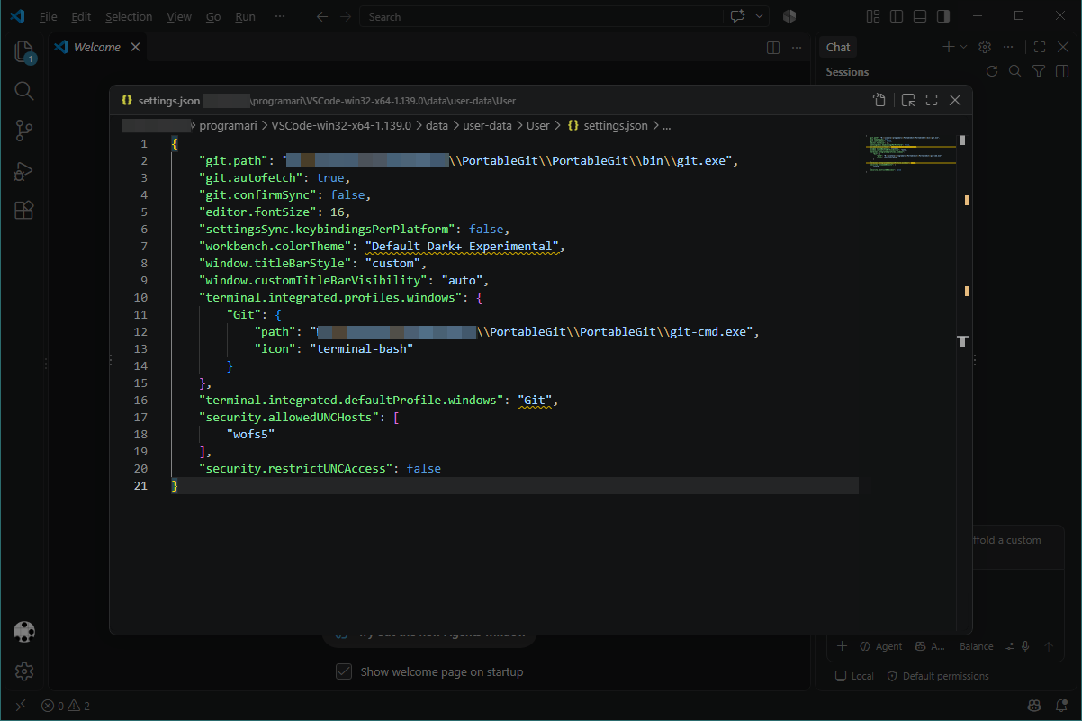This screenshot has width=1082, height=721.
Task: Click 'user-data' breadcrumb segment
Action: click(487, 126)
